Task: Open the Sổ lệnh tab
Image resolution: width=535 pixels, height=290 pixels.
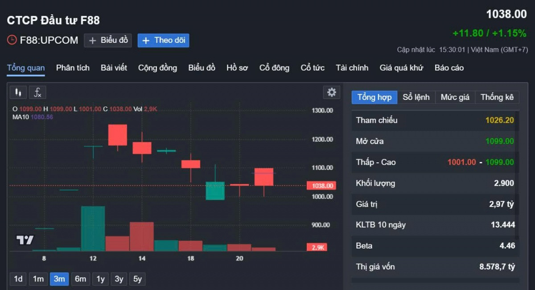Action: click(416, 97)
